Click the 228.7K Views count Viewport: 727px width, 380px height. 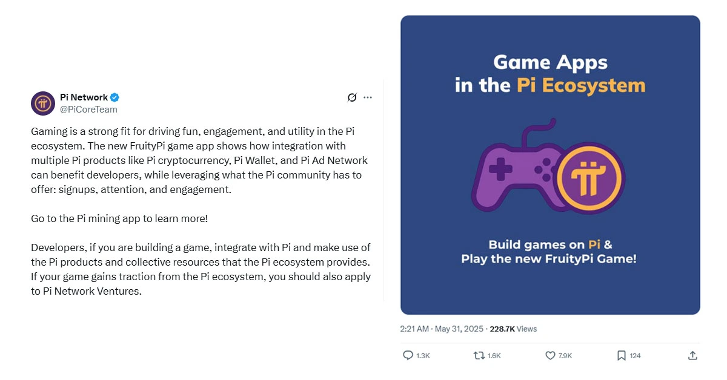pyautogui.click(x=513, y=329)
